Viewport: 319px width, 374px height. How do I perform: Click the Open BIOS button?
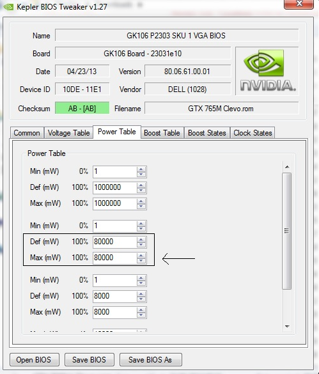[34, 359]
